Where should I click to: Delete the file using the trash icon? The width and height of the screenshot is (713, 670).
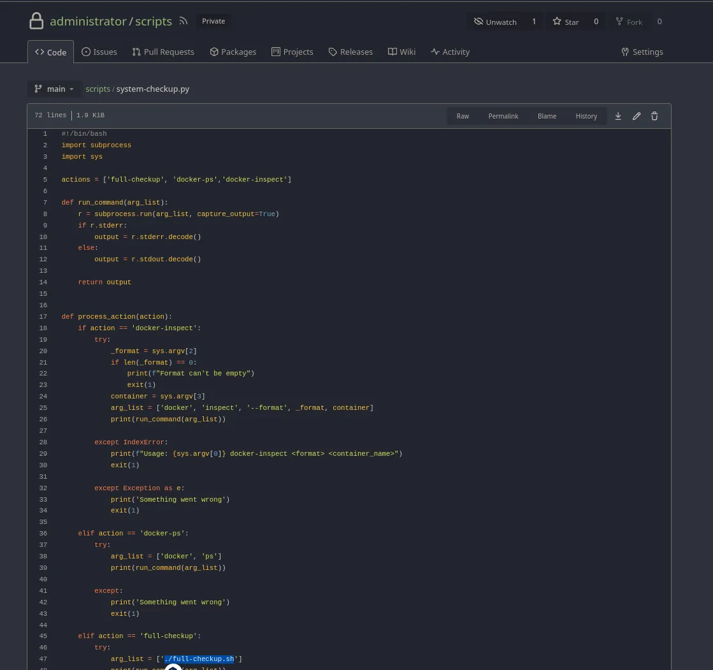[654, 116]
